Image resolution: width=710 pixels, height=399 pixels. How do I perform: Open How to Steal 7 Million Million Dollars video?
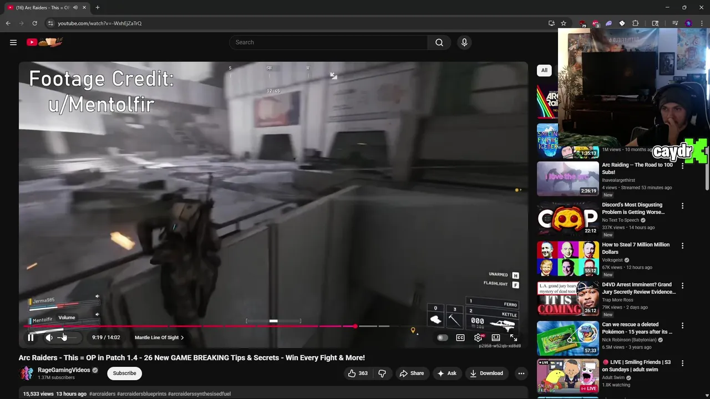pos(636,248)
